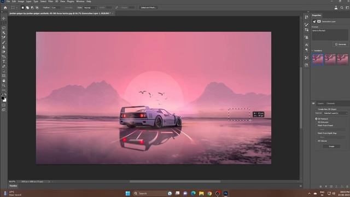The image size is (350, 197).
Task: Select the 3D Extrusion radio button
Action: [x=316, y=122]
